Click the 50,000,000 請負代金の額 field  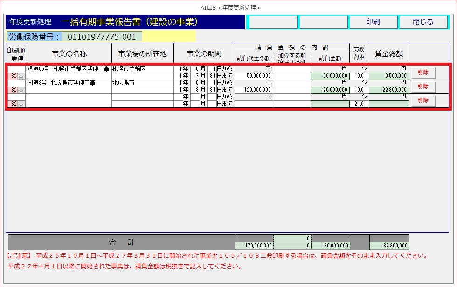point(254,76)
